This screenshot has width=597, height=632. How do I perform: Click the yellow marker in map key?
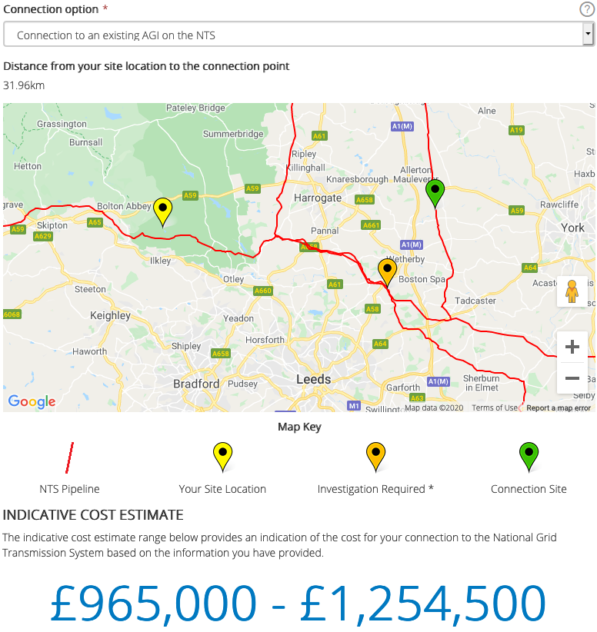222,457
